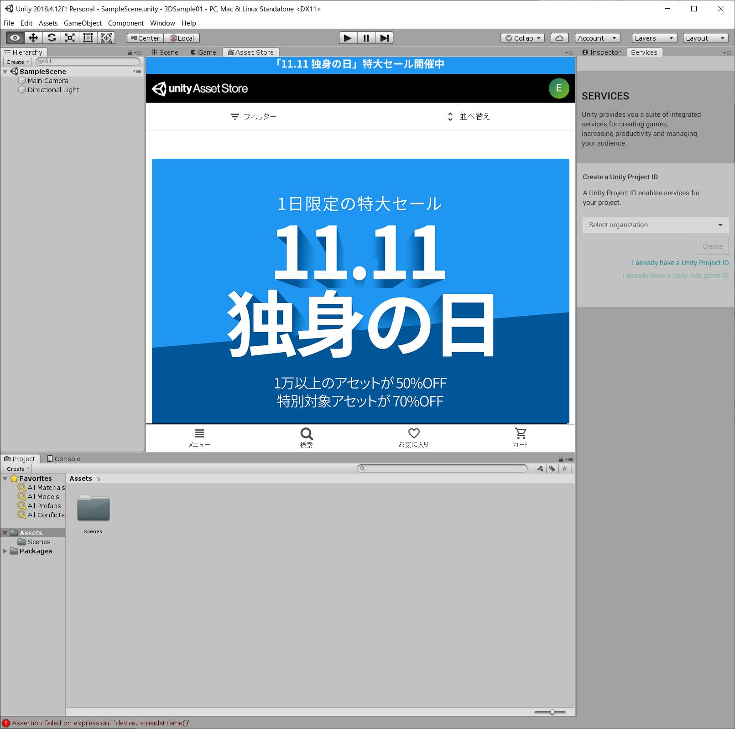This screenshot has width=735, height=729.
Task: Select All Models favorite search
Action: [39, 497]
